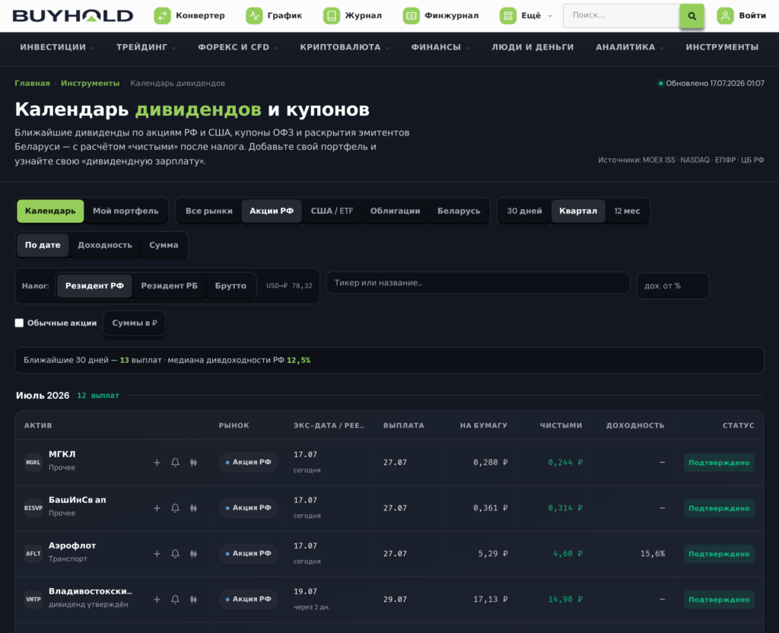Image resolution: width=779 pixels, height=633 pixels.
Task: Select Облигации market tab
Action: (x=395, y=211)
